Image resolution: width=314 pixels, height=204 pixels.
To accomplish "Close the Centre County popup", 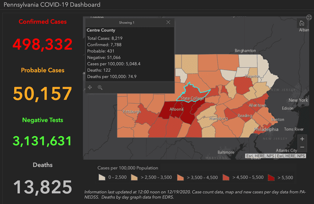I will tap(168, 23).
